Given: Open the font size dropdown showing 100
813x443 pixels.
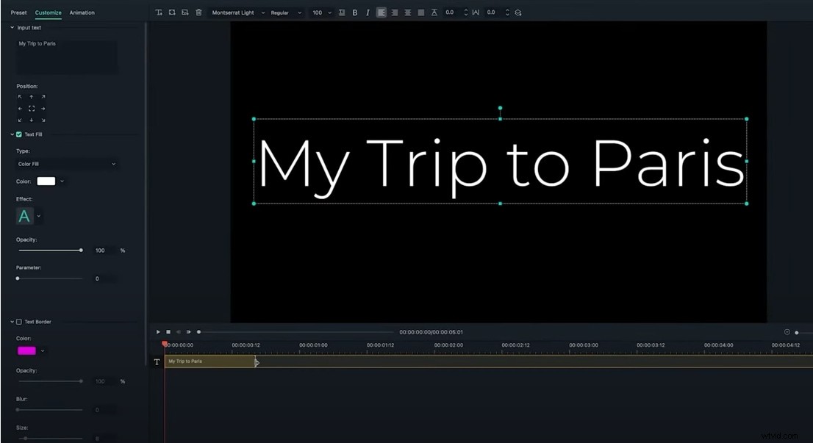Looking at the screenshot, I should [x=320, y=12].
